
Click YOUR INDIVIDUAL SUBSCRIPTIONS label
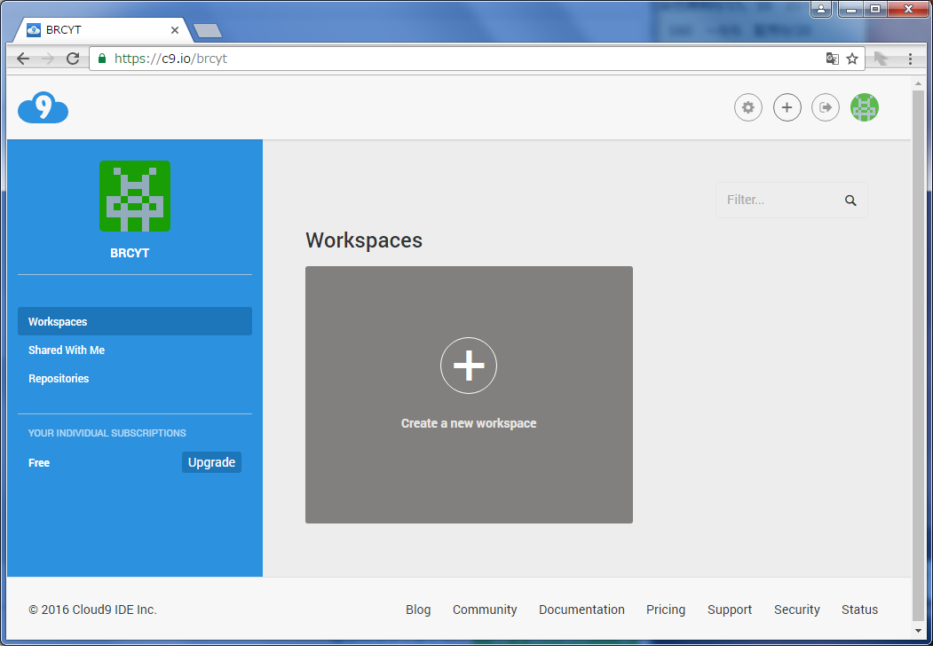click(107, 433)
